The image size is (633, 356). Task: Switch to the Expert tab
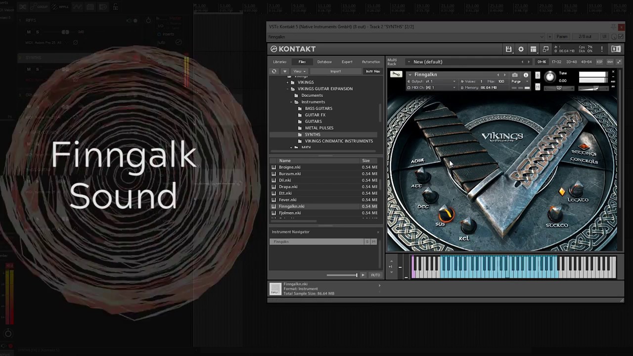click(347, 62)
